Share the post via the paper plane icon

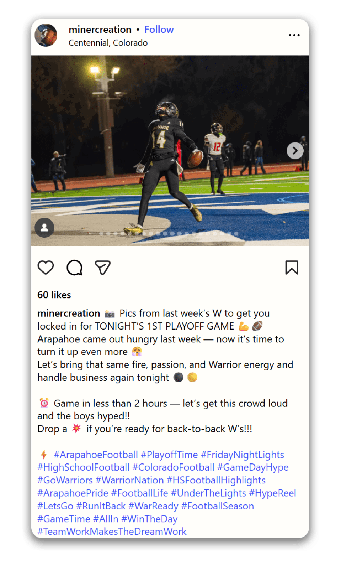click(103, 268)
